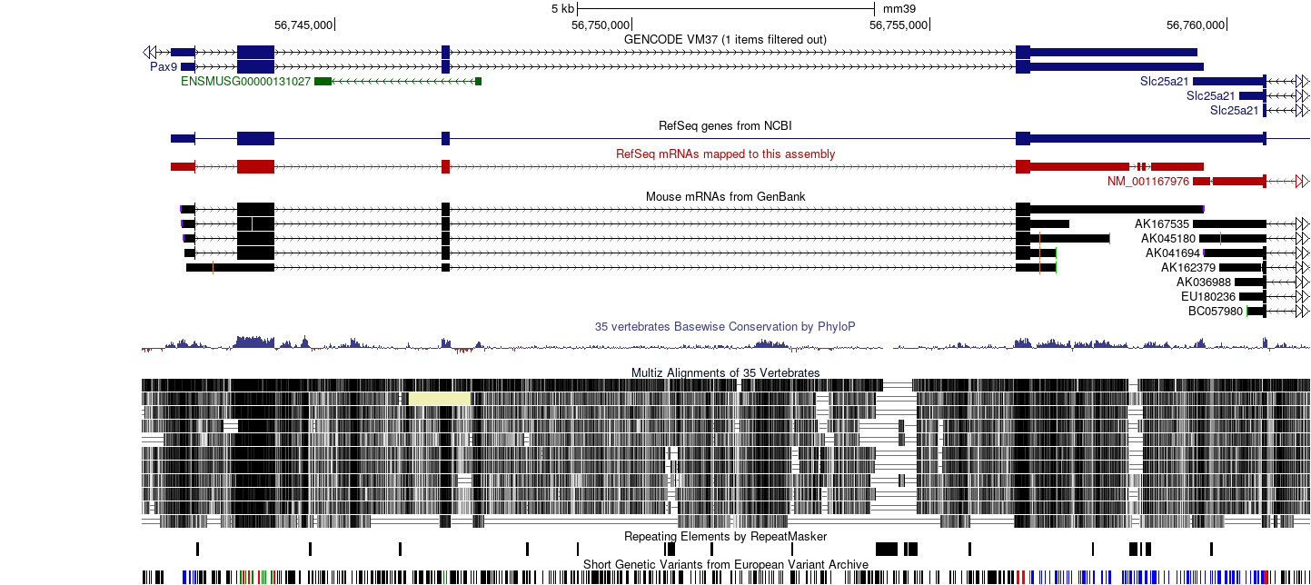The width and height of the screenshot is (1311, 585).
Task: Click the 56,745,000 ruler coordinate
Action: 303,25
